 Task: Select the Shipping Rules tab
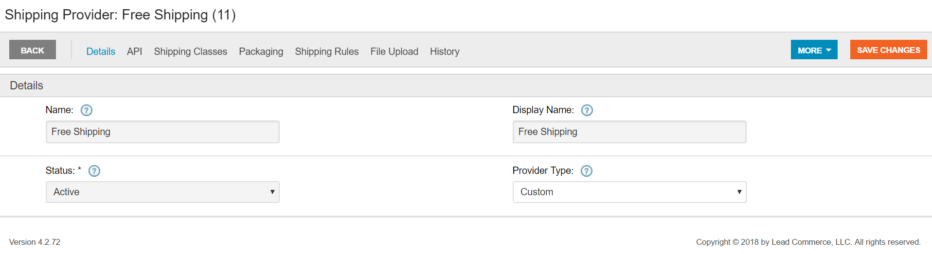click(326, 51)
